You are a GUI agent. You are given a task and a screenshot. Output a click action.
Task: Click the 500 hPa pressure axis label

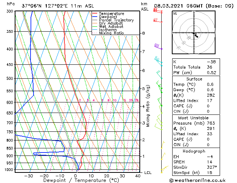coord(11,79)
